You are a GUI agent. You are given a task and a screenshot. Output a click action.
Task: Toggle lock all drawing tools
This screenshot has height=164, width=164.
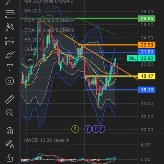click(10, 158)
